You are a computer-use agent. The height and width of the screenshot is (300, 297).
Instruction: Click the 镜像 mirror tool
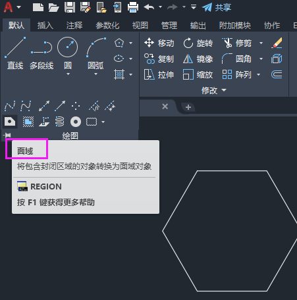pyautogui.click(x=198, y=59)
